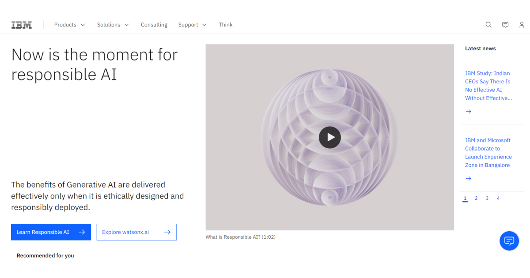Viewport: 530px width, 278px height.
Task: Click arrow under Indian CEOs study news
Action: [x=469, y=112]
